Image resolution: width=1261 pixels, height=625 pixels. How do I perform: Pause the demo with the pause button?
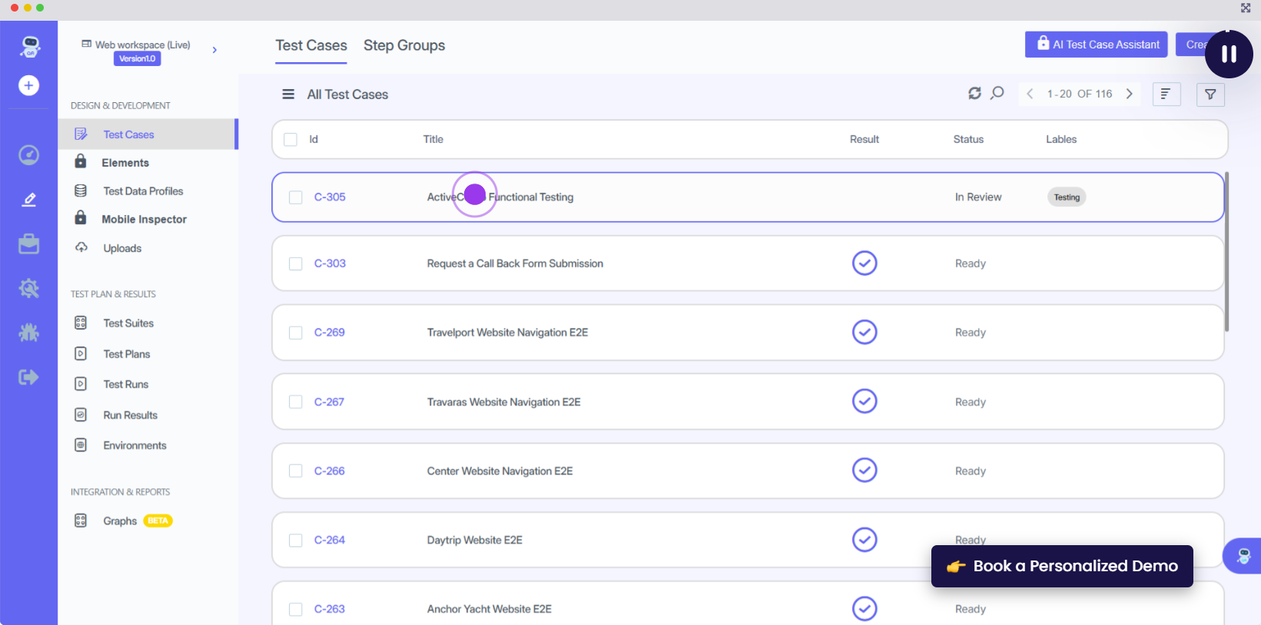click(1228, 54)
